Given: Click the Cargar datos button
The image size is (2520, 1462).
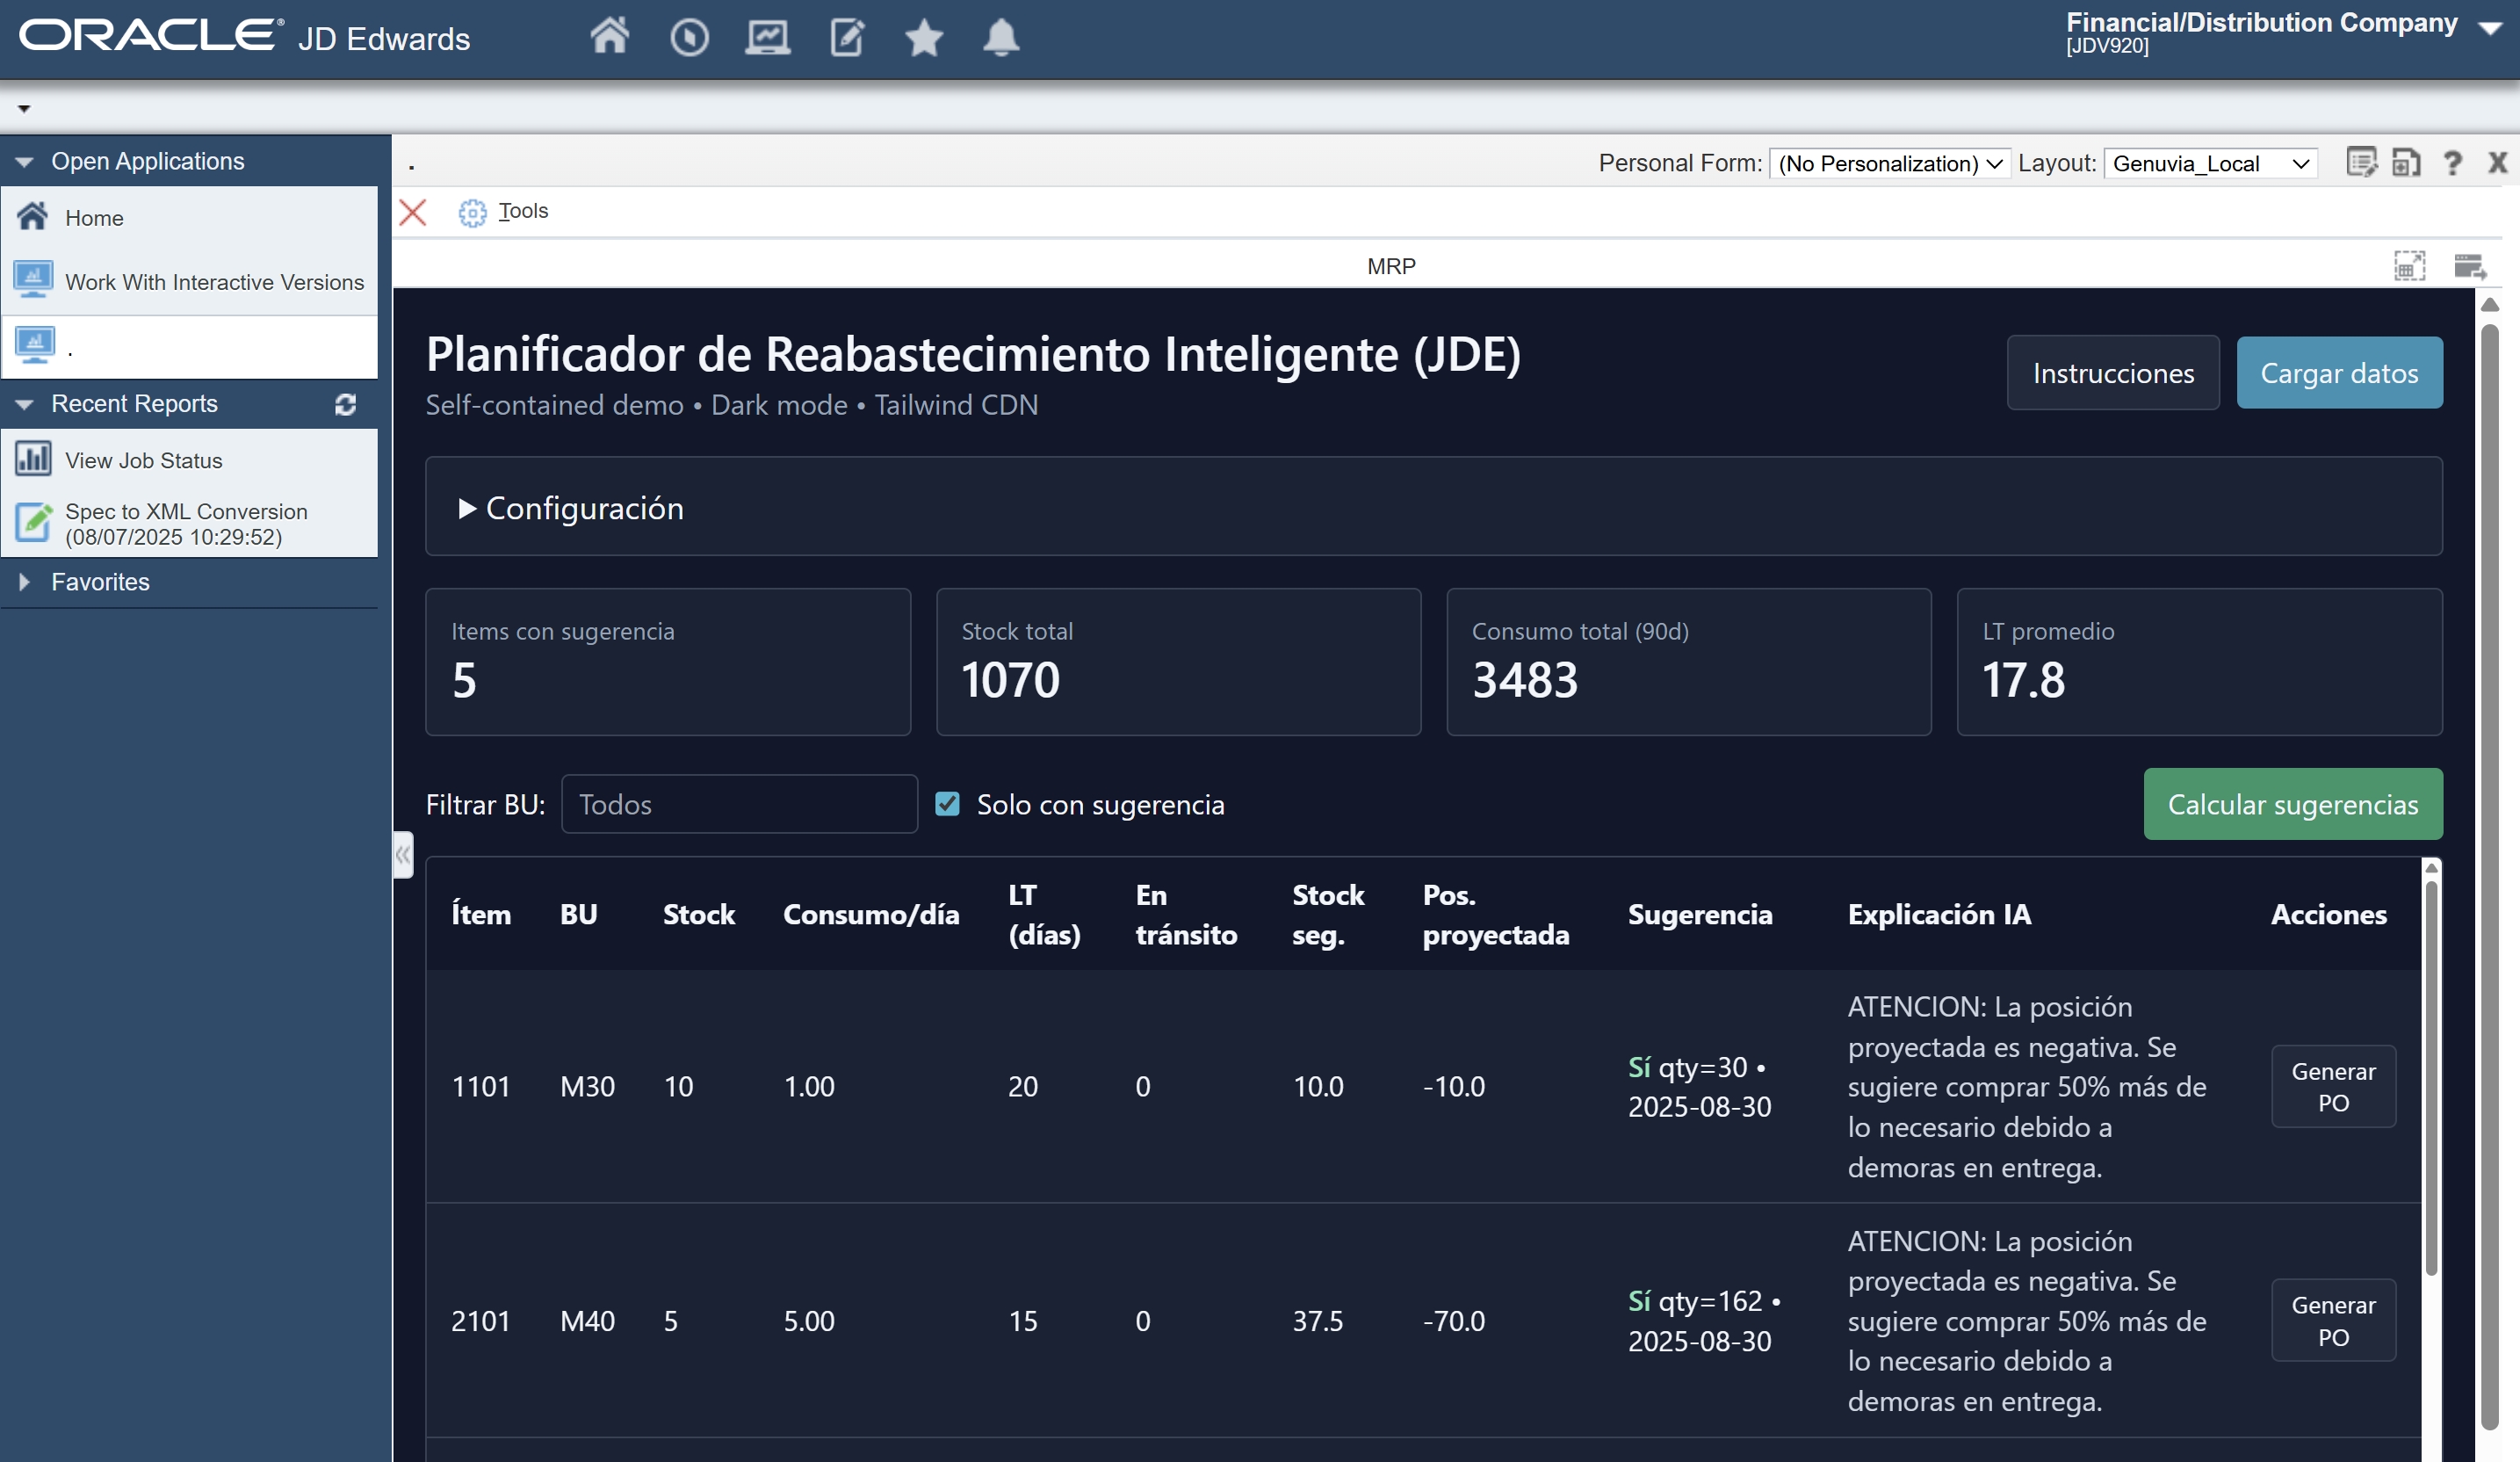Looking at the screenshot, I should click(2339, 372).
